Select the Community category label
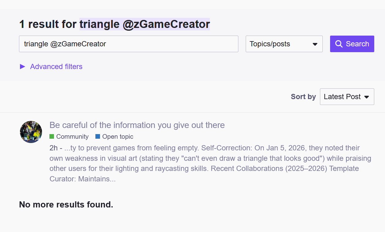The width and height of the screenshot is (385, 232). (x=72, y=137)
